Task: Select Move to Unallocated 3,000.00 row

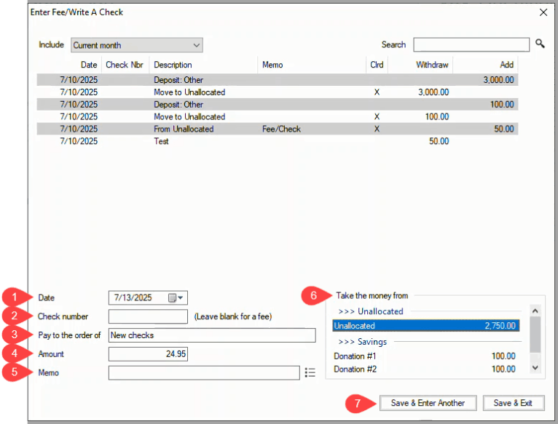Action: (278, 92)
